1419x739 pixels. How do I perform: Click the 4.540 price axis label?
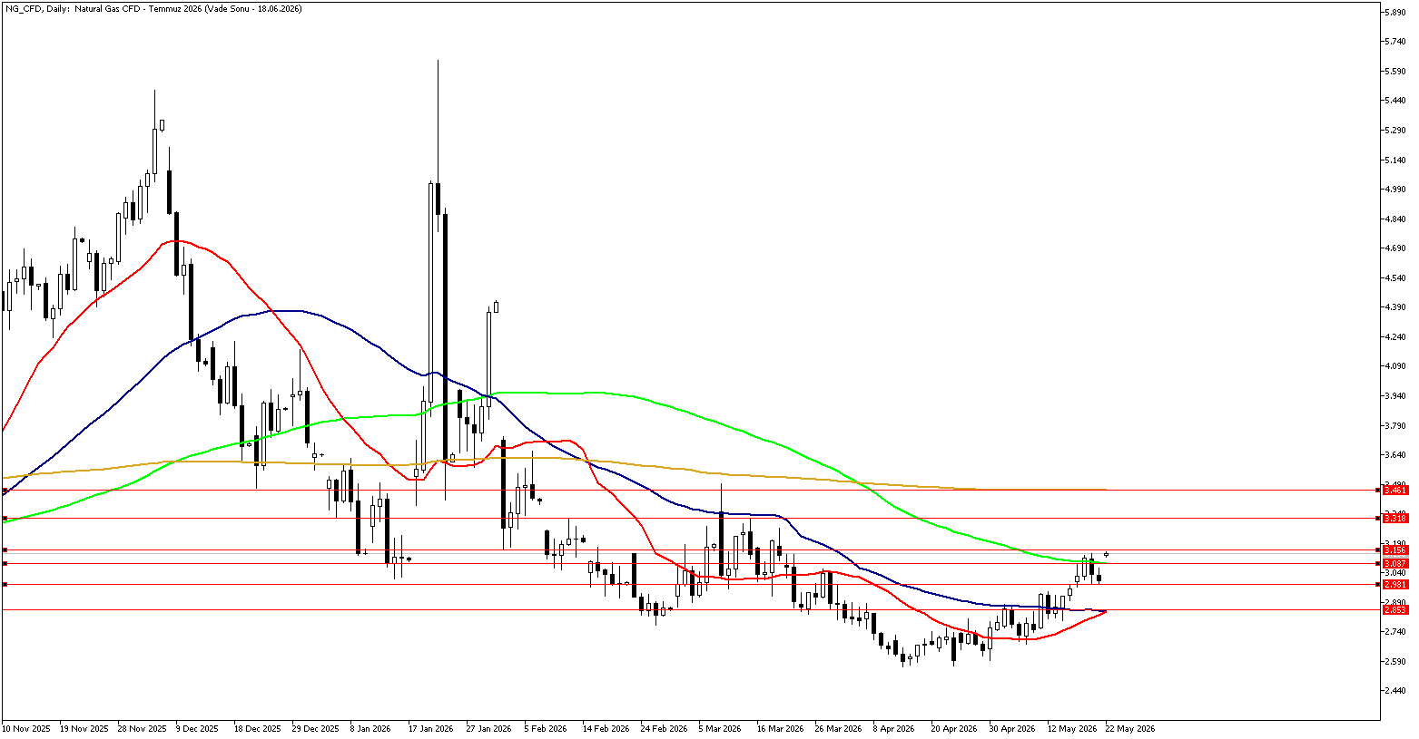point(1395,277)
